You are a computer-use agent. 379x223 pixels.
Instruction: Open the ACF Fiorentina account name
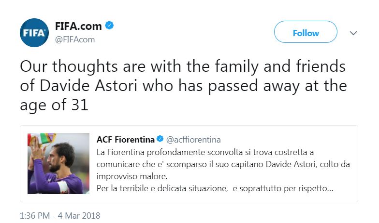(x=126, y=140)
